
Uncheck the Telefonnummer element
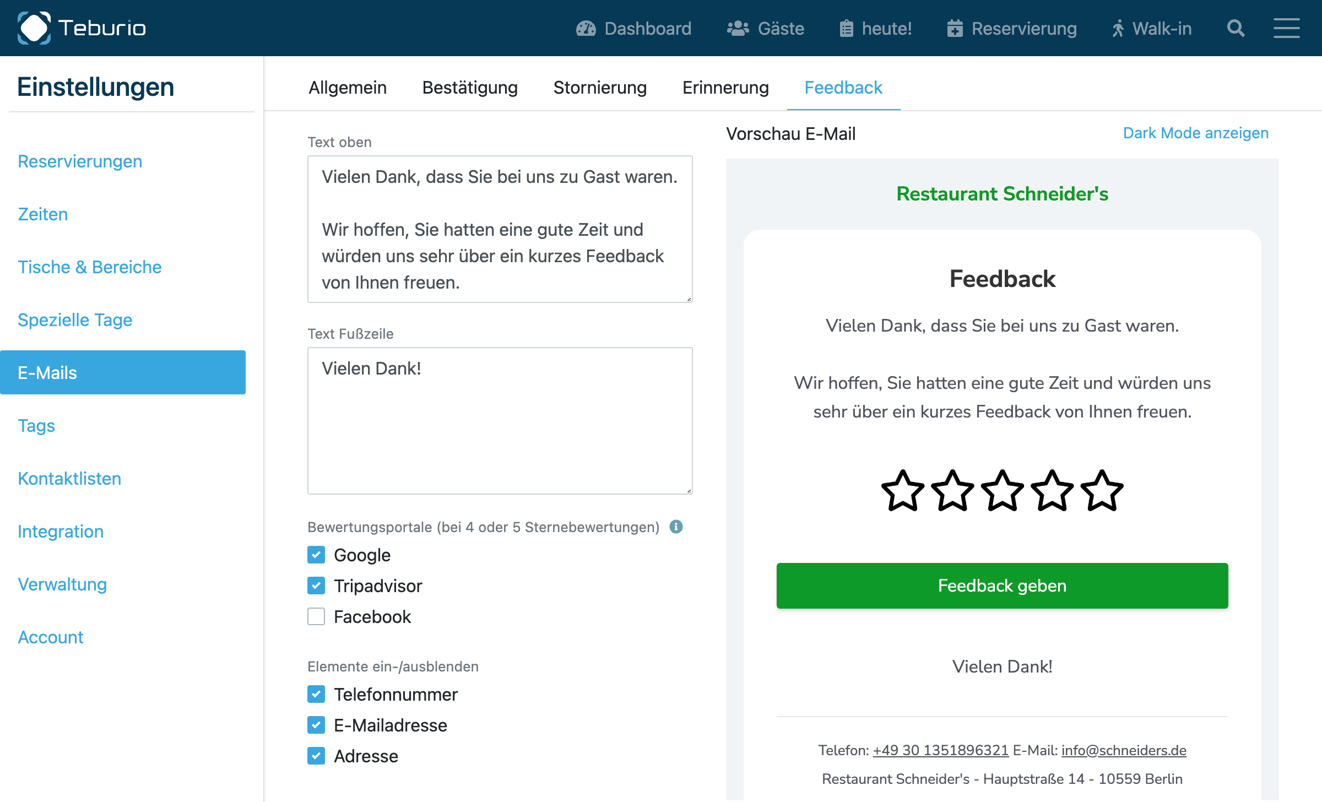[316, 694]
